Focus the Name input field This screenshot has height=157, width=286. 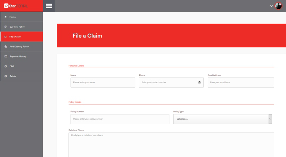pos(103,83)
